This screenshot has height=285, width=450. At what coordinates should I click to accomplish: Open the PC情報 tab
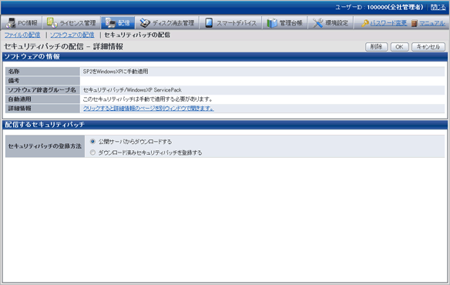click(22, 22)
